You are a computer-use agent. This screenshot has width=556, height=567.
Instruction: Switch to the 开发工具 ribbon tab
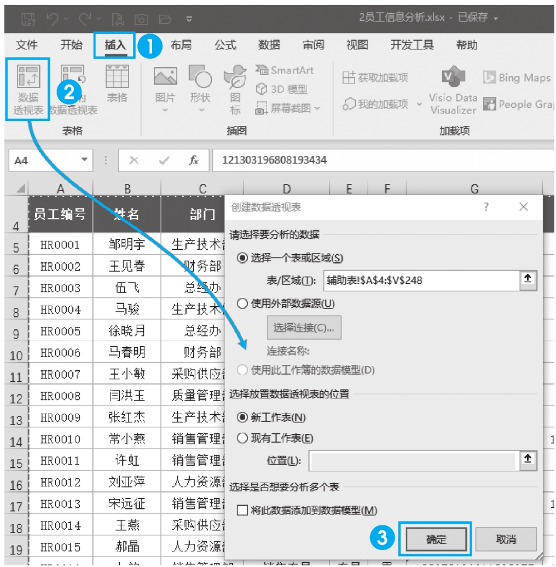412,45
